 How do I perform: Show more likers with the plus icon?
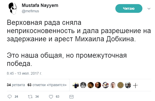click(x=135, y=85)
